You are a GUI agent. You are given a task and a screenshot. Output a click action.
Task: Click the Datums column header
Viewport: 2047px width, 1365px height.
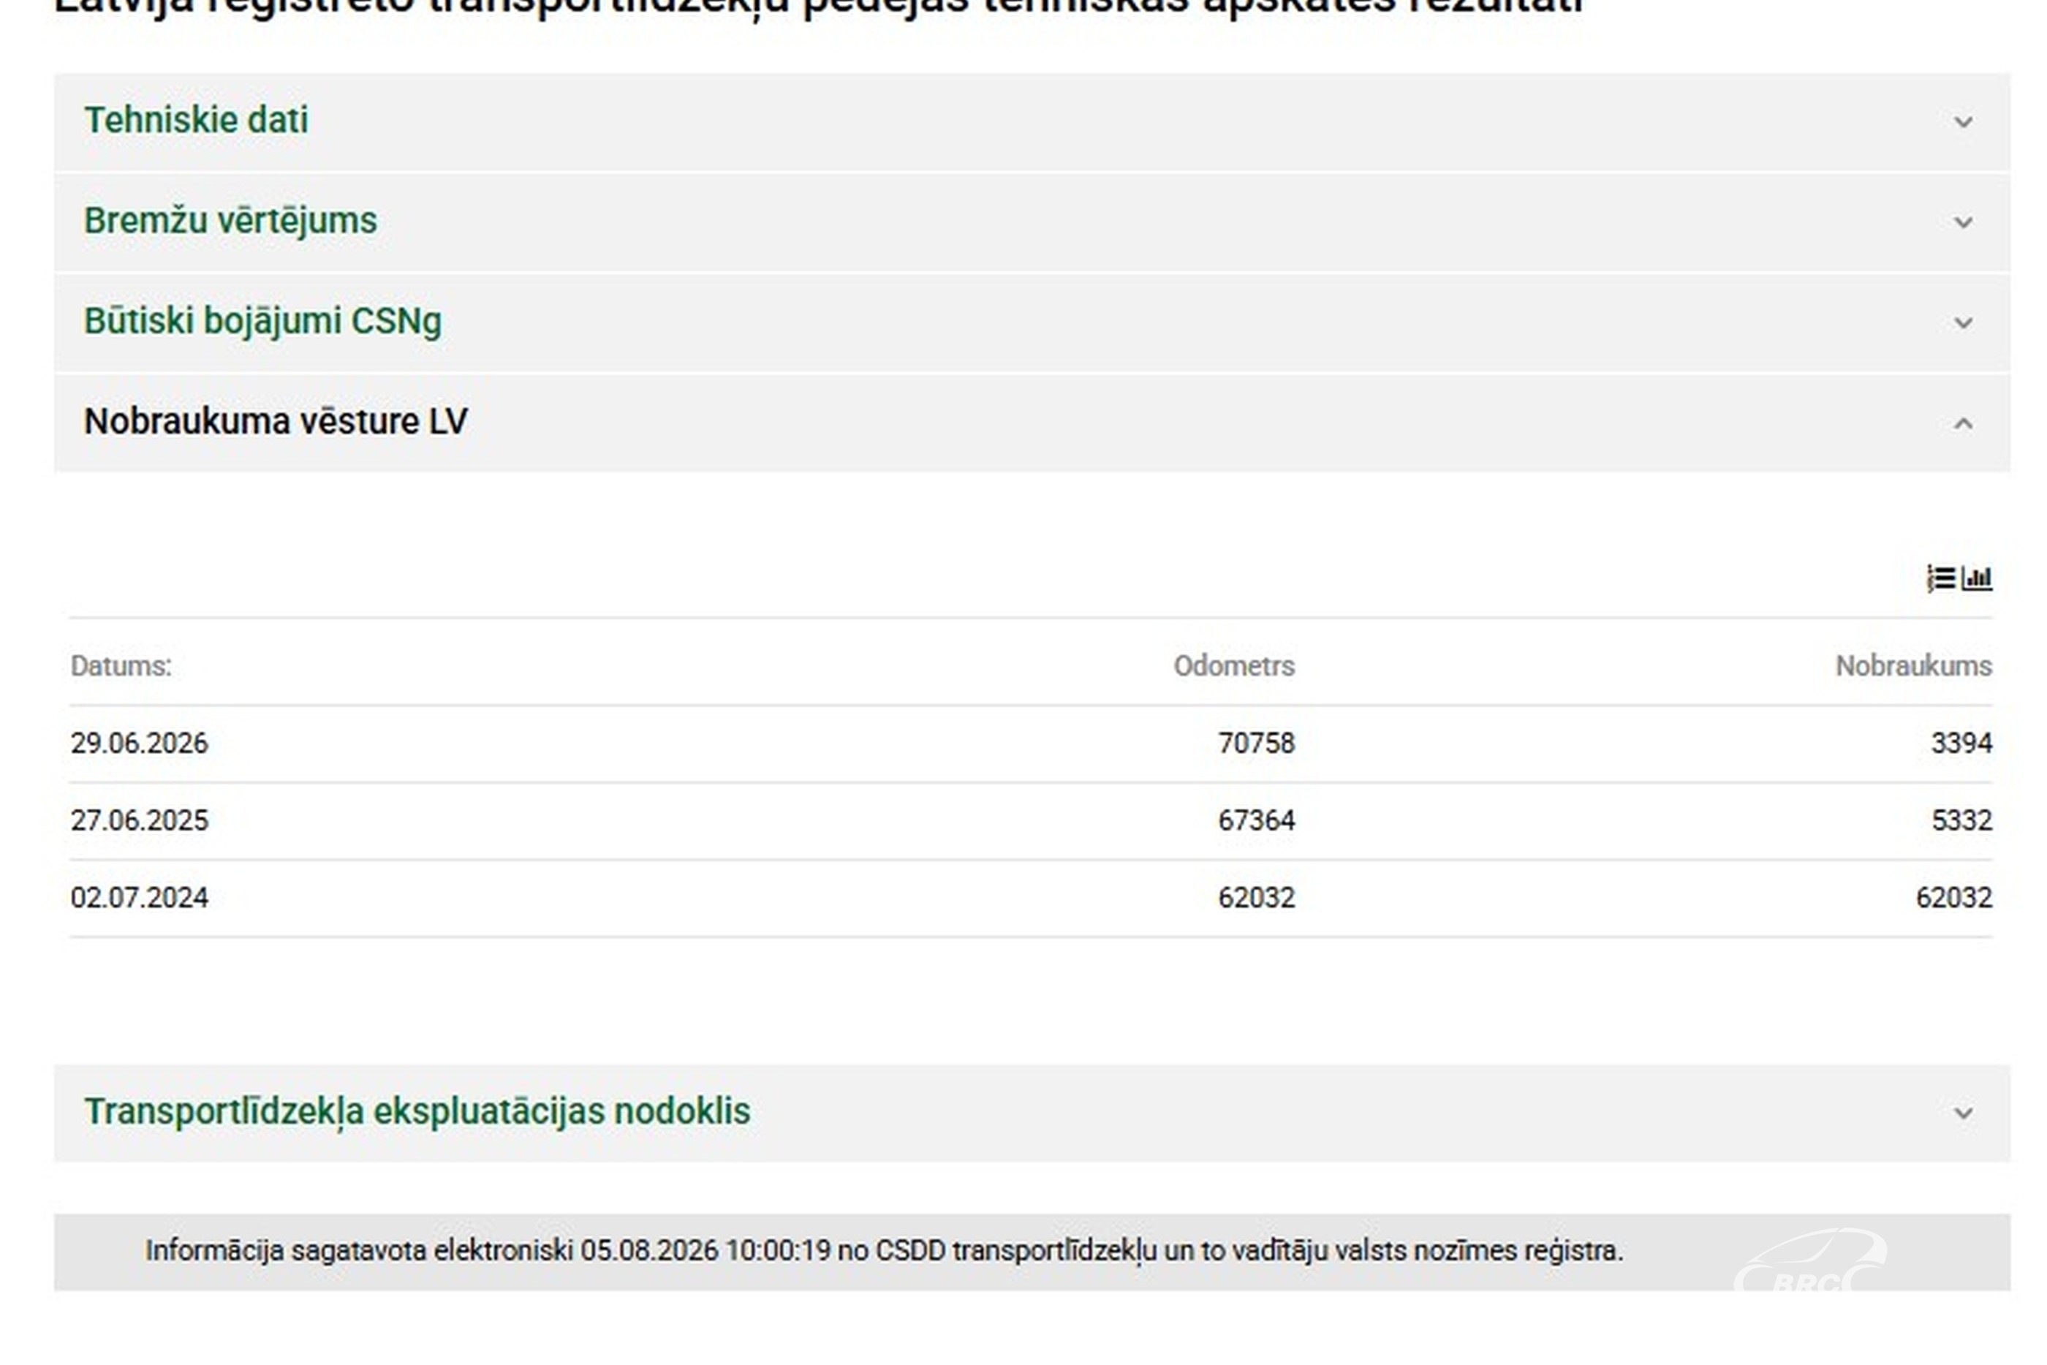[121, 666]
